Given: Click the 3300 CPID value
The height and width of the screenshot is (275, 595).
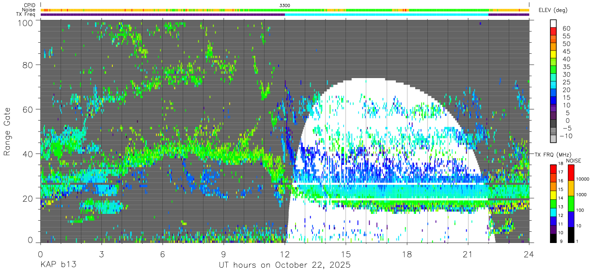Looking at the screenshot, I should (x=285, y=5).
